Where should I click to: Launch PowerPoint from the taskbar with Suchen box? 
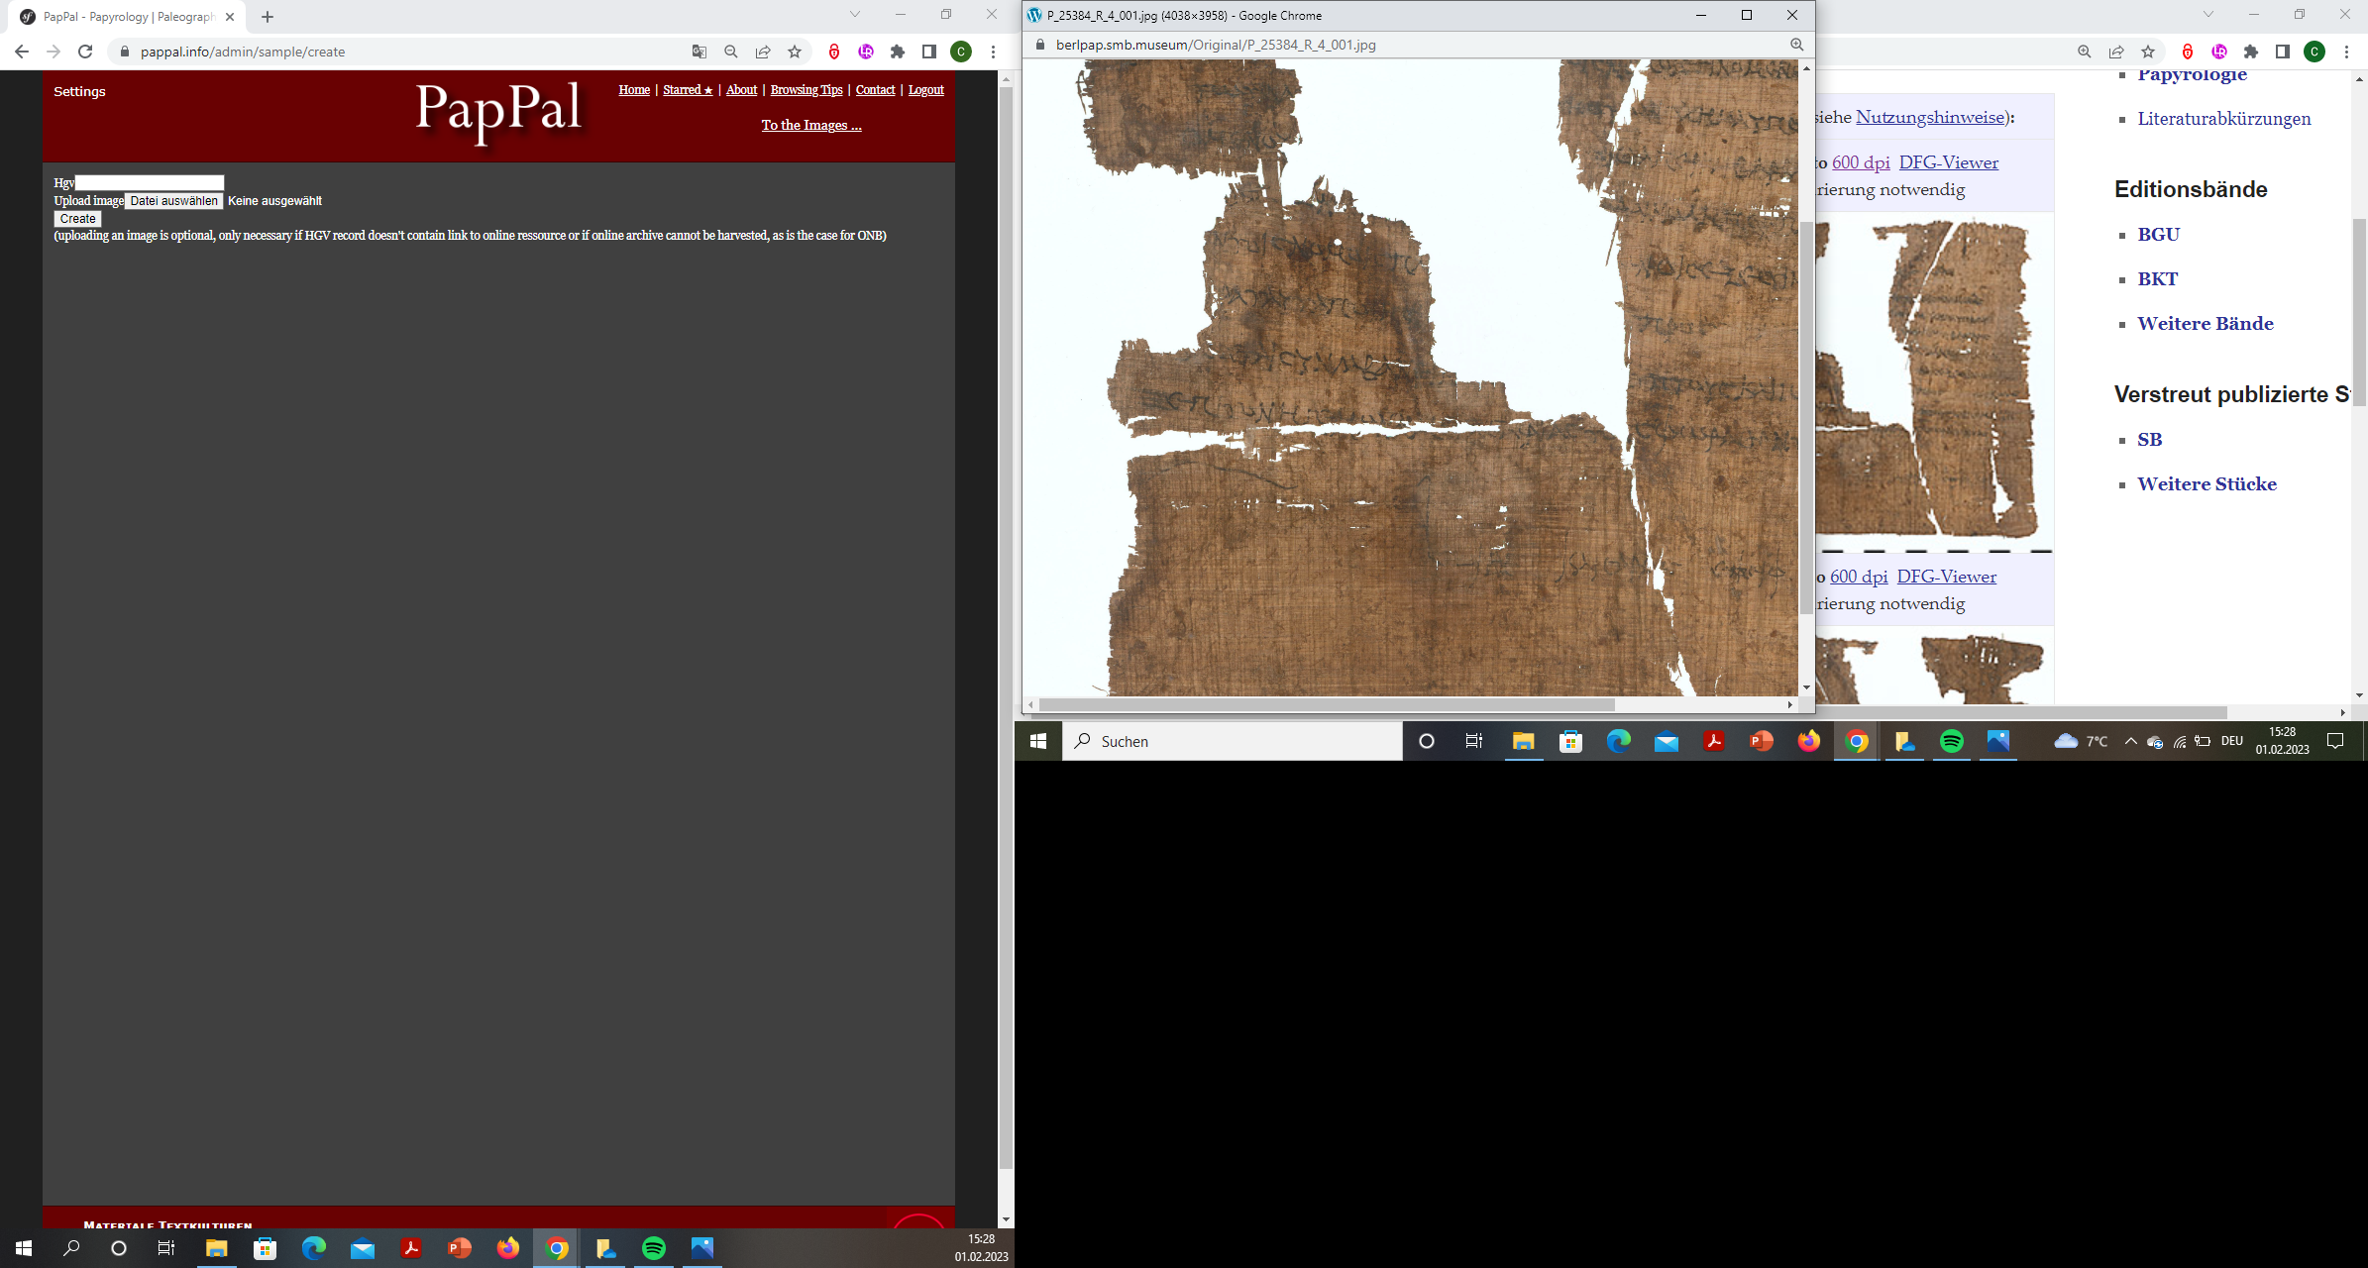(1762, 741)
